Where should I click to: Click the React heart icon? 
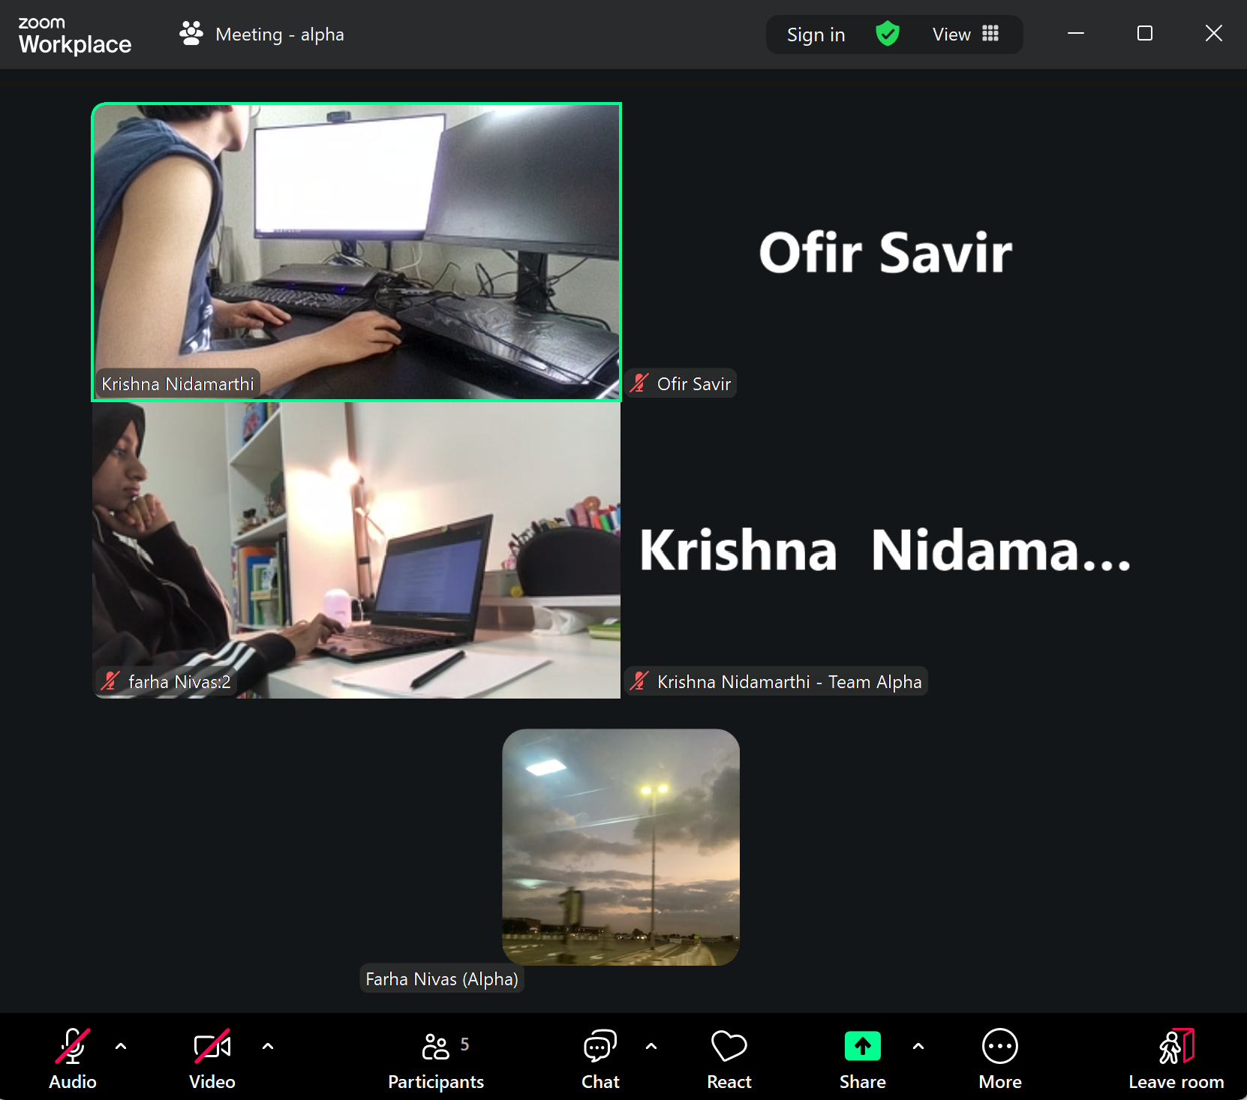729,1047
